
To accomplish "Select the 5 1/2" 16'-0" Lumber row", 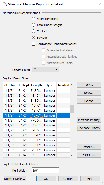I will point(36,145).
